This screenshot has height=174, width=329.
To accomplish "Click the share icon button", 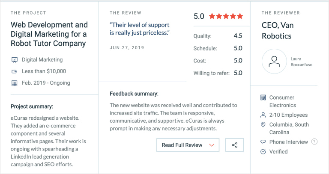I will pos(235,145).
